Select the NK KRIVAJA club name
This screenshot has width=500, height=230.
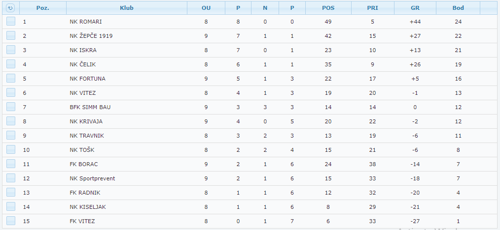click(x=86, y=121)
